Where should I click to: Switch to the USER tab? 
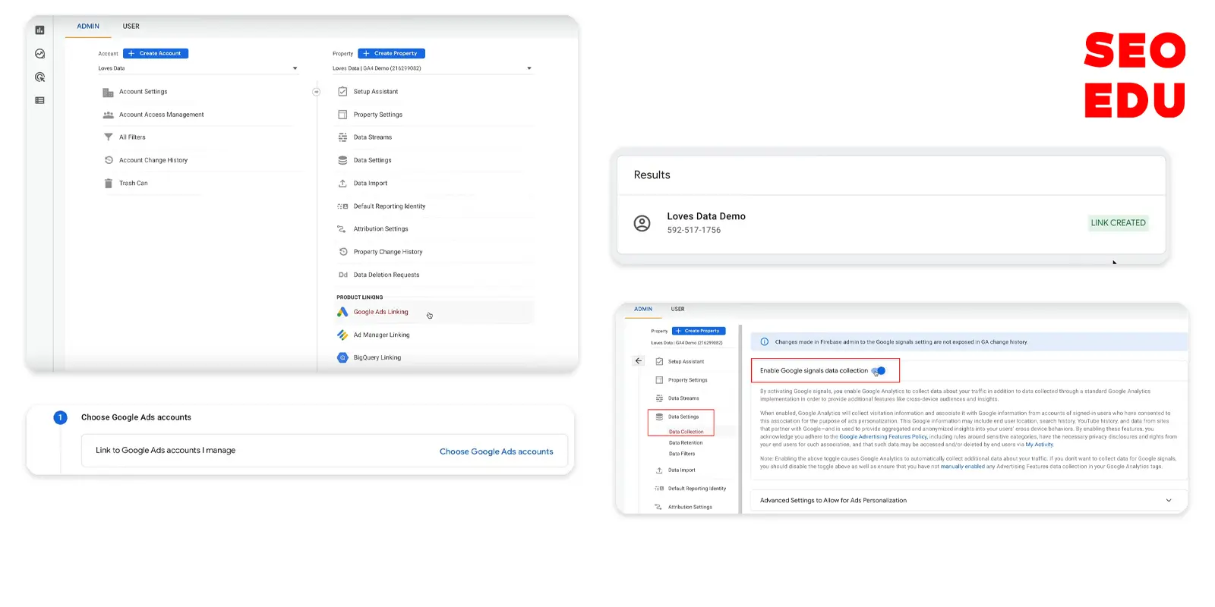[x=131, y=27]
